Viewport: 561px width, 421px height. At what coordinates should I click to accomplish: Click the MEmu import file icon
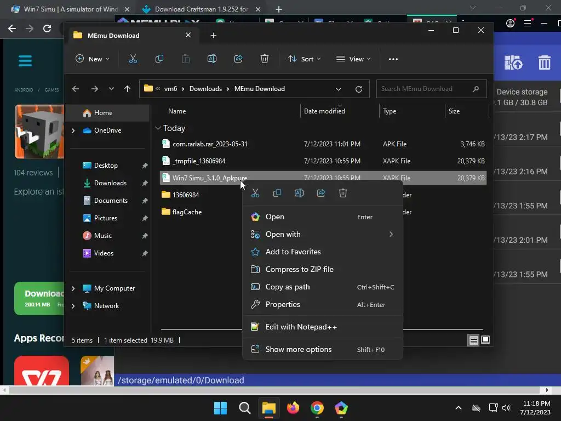click(513, 62)
